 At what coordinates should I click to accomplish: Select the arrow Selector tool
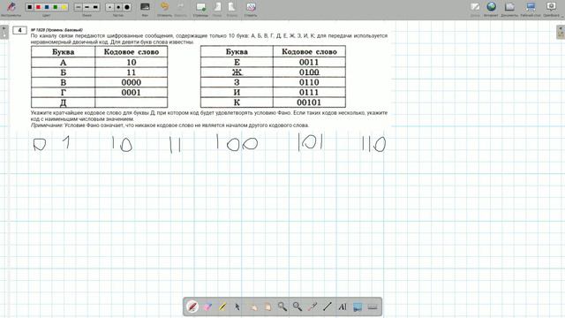pos(237,307)
